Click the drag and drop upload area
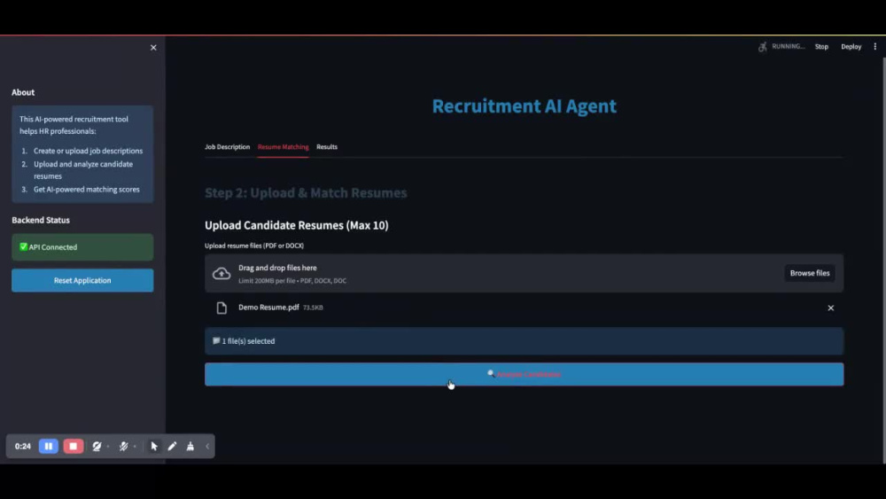 pyautogui.click(x=524, y=273)
